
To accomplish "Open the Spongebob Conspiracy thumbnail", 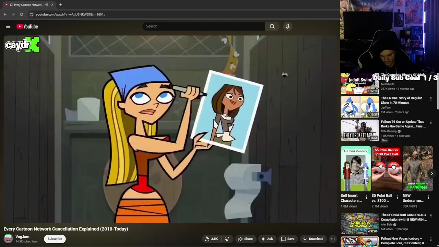I will coord(360,224).
